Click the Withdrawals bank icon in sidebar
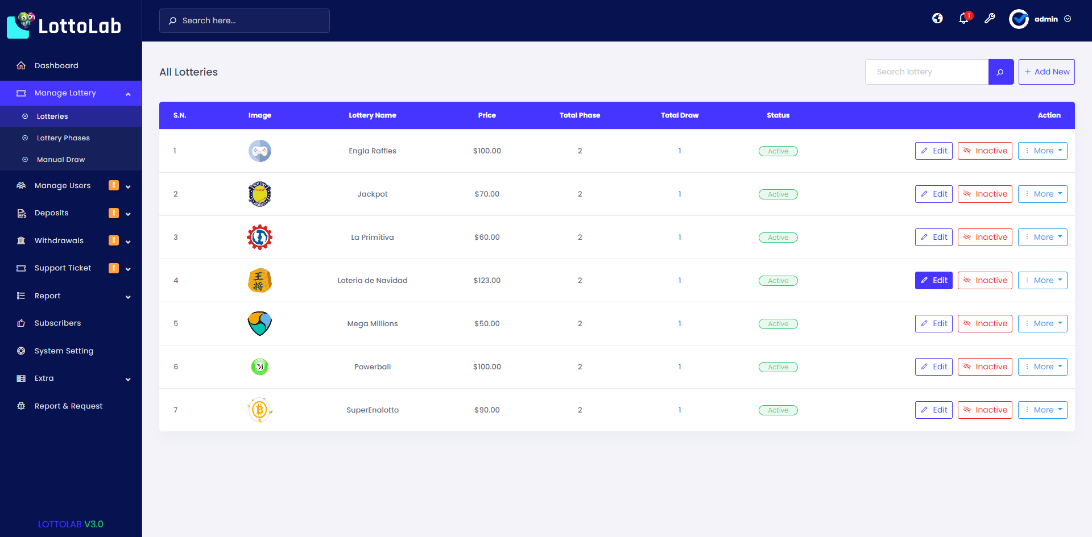The width and height of the screenshot is (1092, 537). tap(22, 240)
